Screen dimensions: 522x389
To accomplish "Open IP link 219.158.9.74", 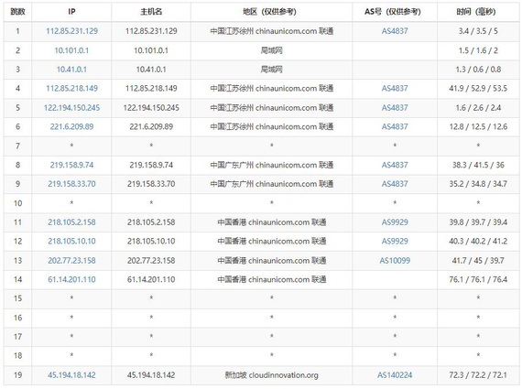I will click(71, 165).
